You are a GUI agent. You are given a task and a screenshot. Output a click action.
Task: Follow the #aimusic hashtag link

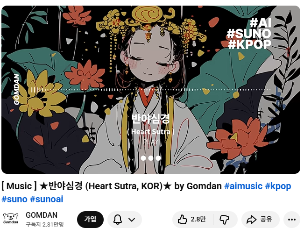point(243,186)
